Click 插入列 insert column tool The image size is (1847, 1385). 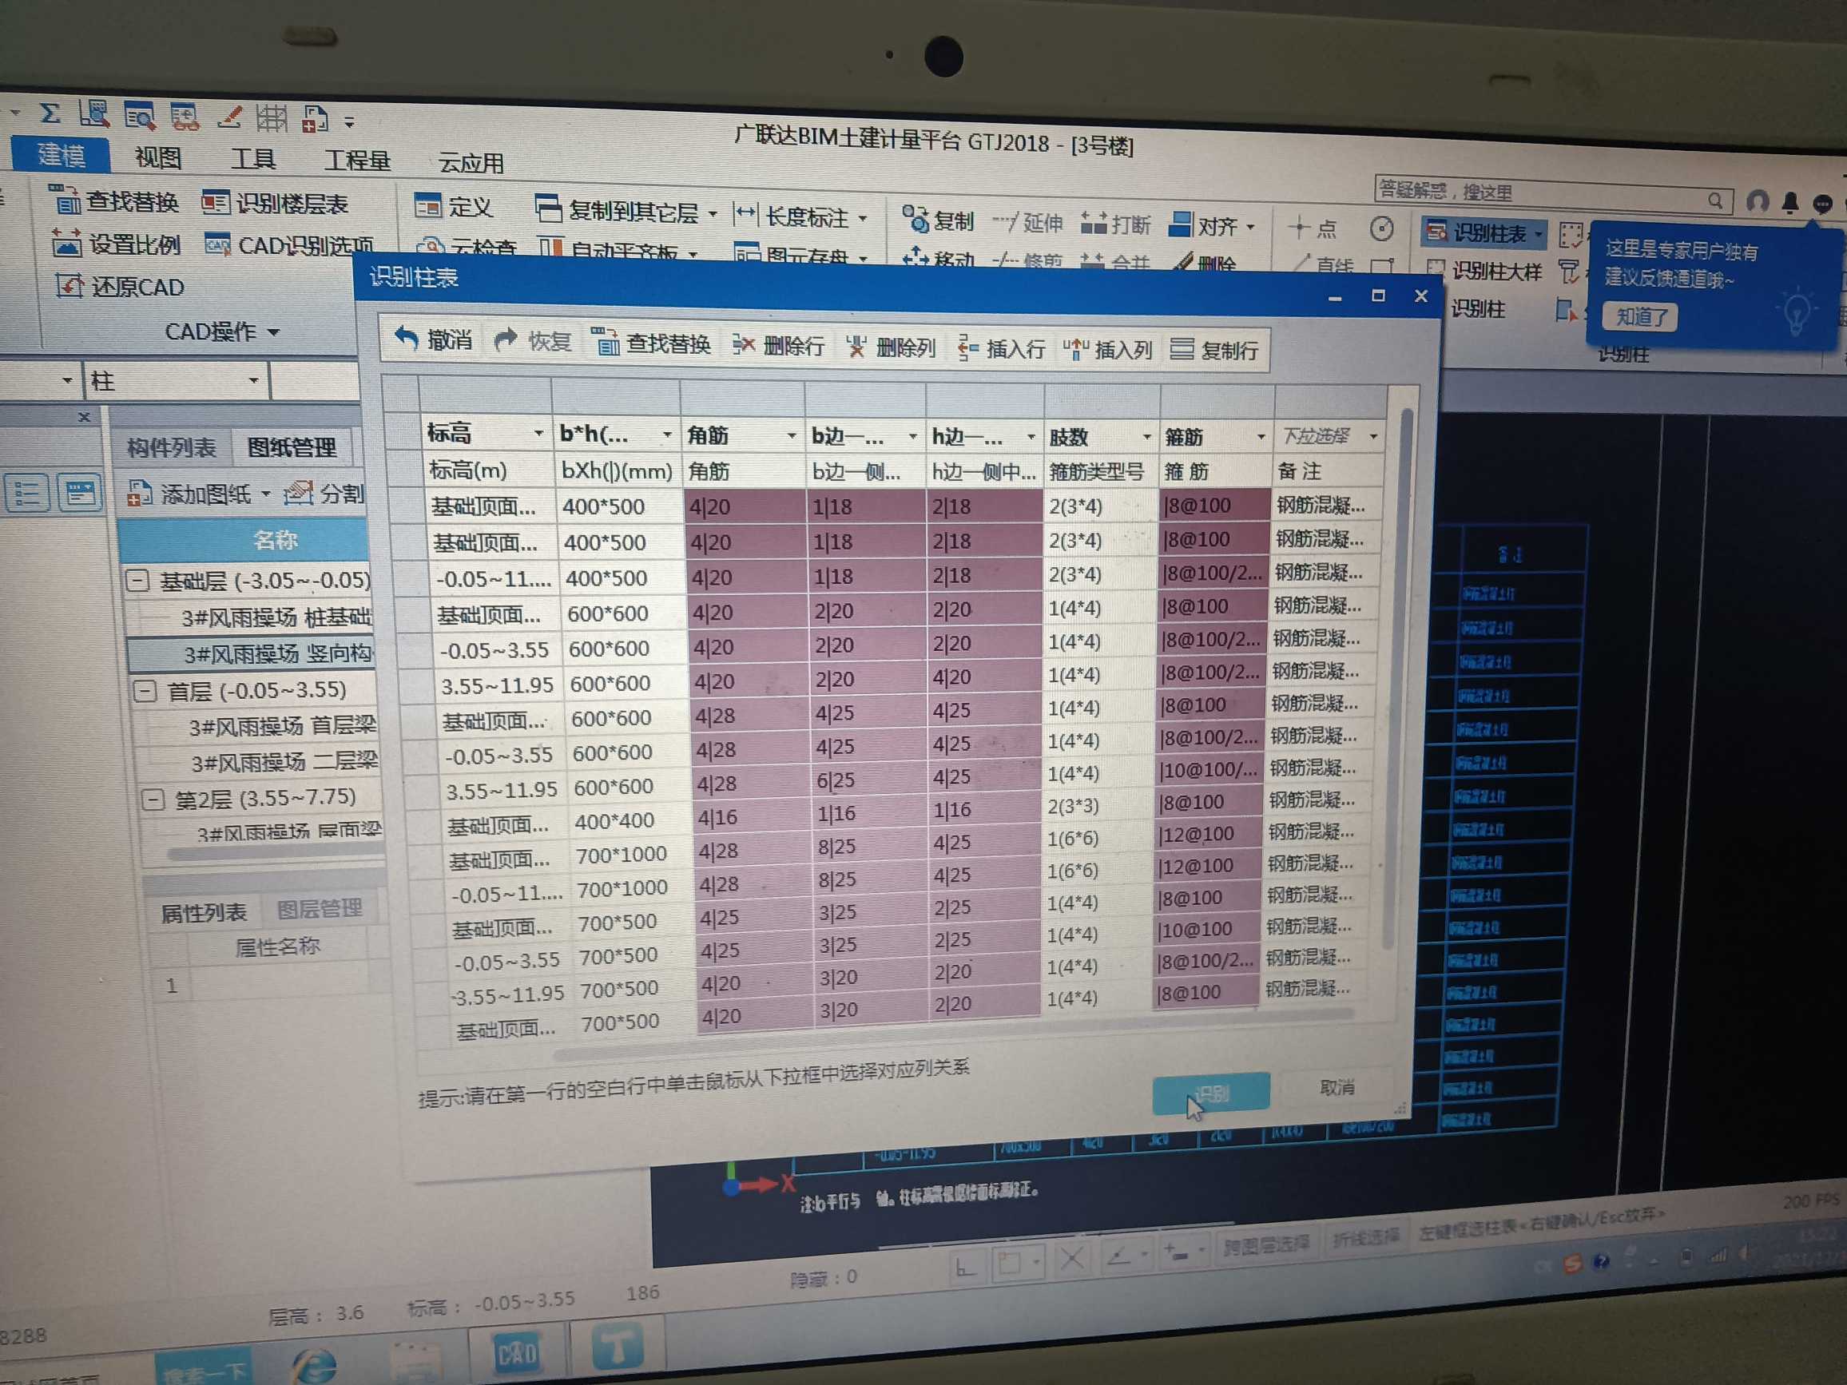pyautogui.click(x=1108, y=349)
